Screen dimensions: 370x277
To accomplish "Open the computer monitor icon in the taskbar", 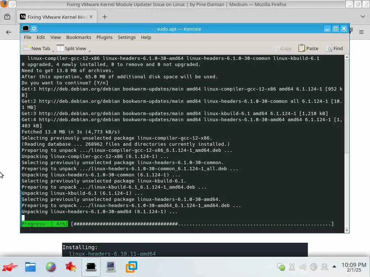I will coord(111,267).
